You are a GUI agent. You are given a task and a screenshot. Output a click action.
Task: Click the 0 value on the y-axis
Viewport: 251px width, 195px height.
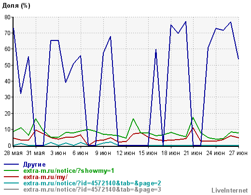pos(9,146)
